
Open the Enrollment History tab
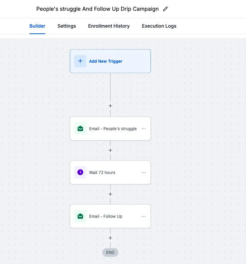pyautogui.click(x=109, y=26)
